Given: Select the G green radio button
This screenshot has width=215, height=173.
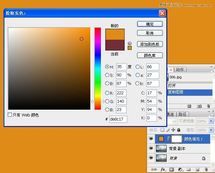Looking at the screenshot, I should click(107, 101).
